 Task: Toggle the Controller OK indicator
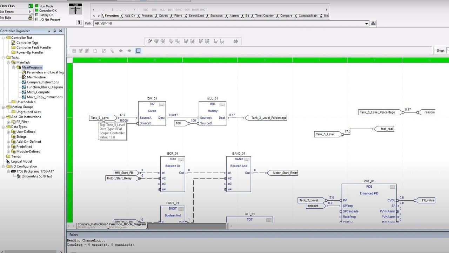point(36,11)
